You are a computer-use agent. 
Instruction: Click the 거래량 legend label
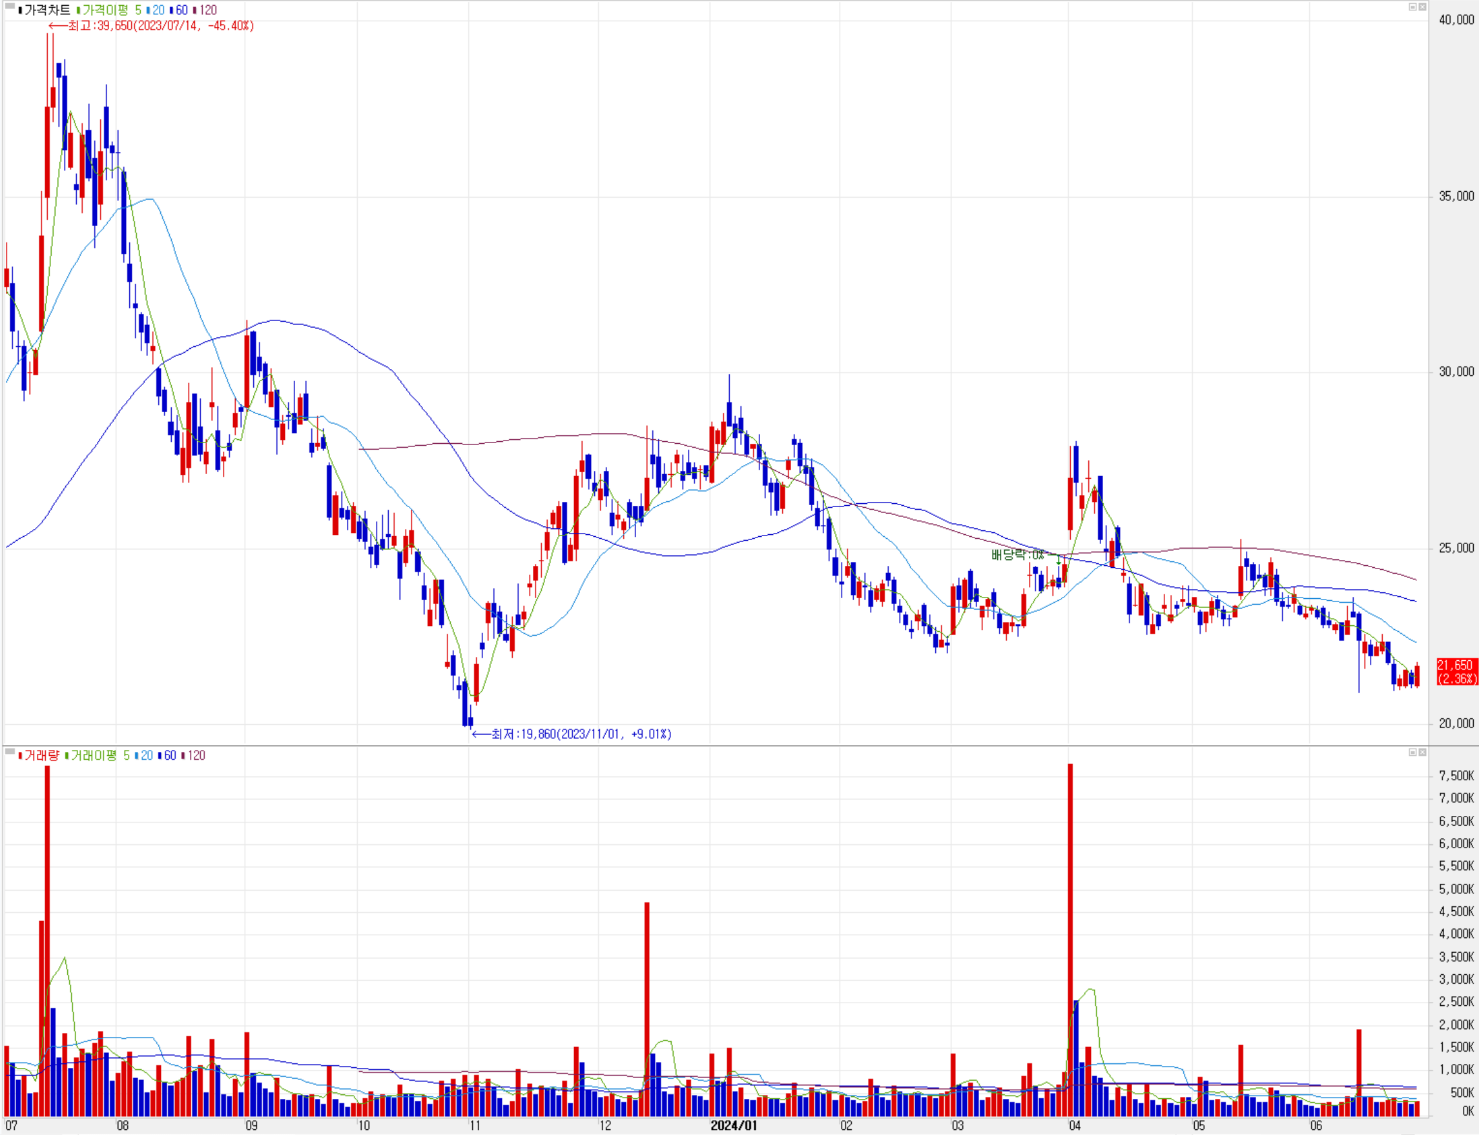[x=41, y=755]
